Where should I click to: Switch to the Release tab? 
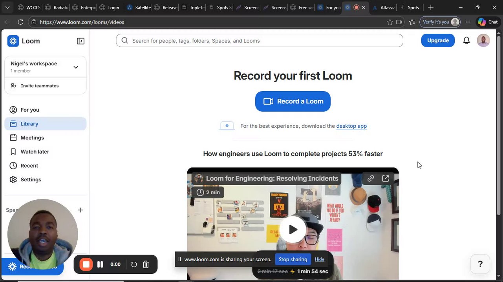(166, 7)
